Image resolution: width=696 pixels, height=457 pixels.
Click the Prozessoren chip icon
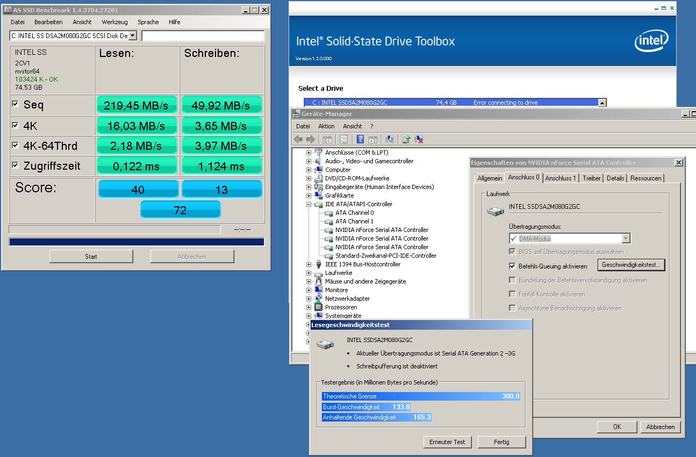coord(318,307)
